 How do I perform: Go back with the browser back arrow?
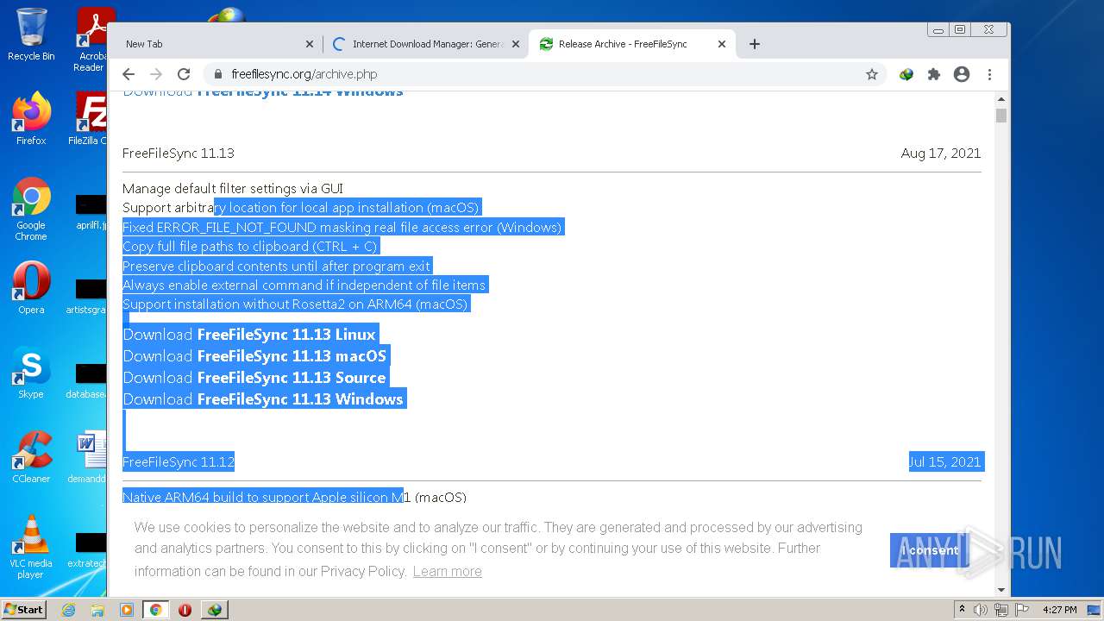pos(129,74)
